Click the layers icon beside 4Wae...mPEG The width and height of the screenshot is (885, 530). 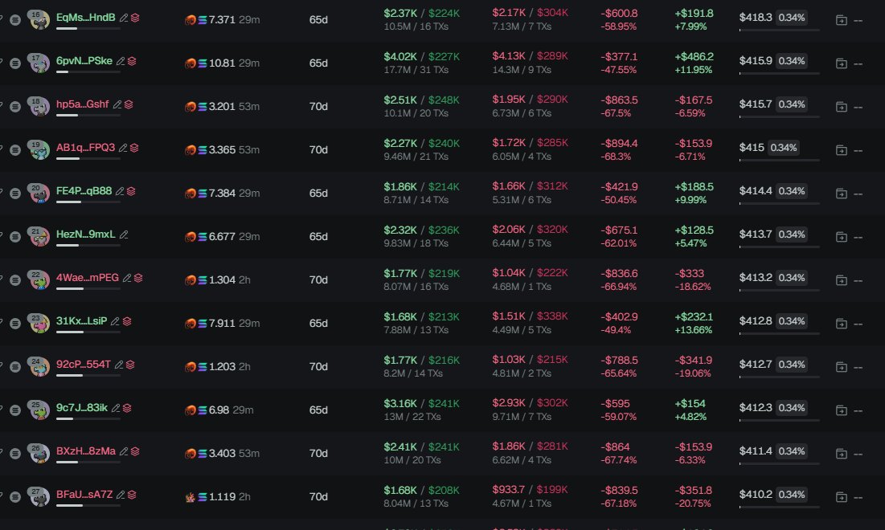138,278
